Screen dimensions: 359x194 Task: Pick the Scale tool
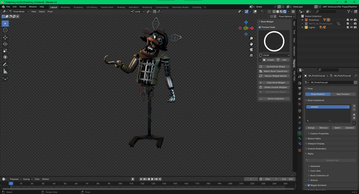point(5,51)
